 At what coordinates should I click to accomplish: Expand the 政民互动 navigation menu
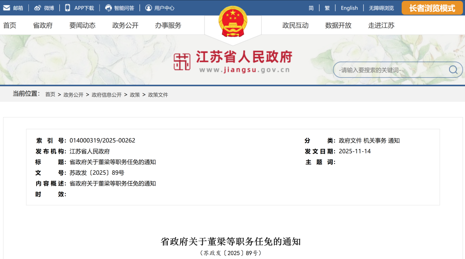[295, 25]
